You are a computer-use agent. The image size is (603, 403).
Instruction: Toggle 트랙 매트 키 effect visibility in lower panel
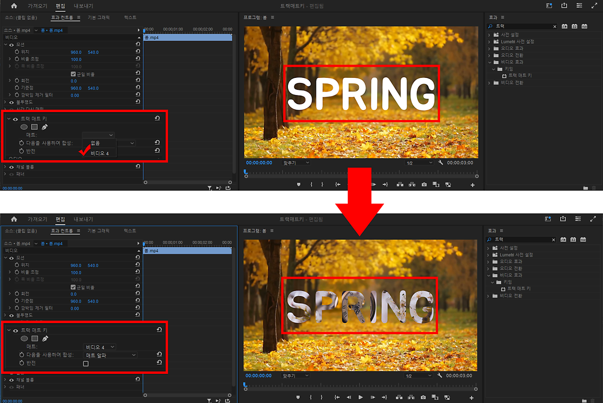tap(16, 330)
